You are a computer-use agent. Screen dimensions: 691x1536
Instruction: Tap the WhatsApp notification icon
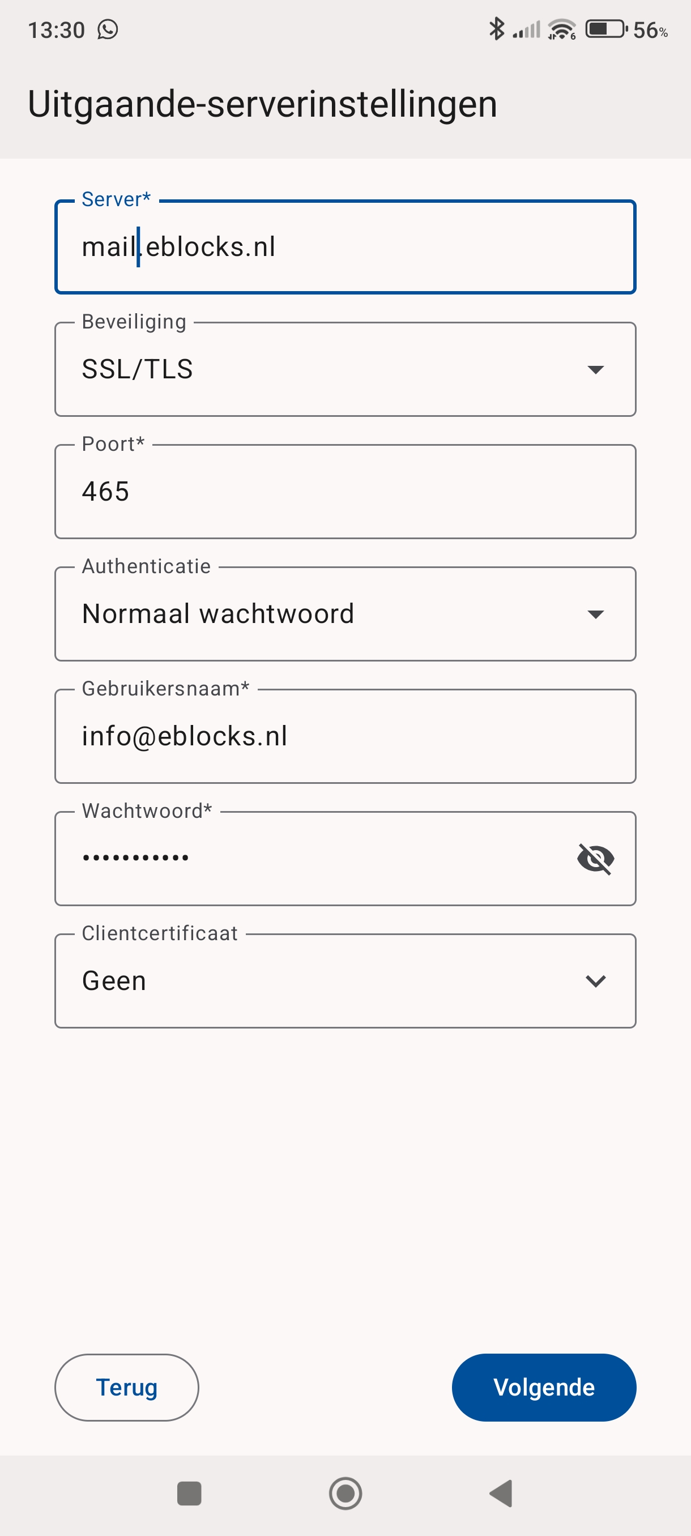coord(108,29)
